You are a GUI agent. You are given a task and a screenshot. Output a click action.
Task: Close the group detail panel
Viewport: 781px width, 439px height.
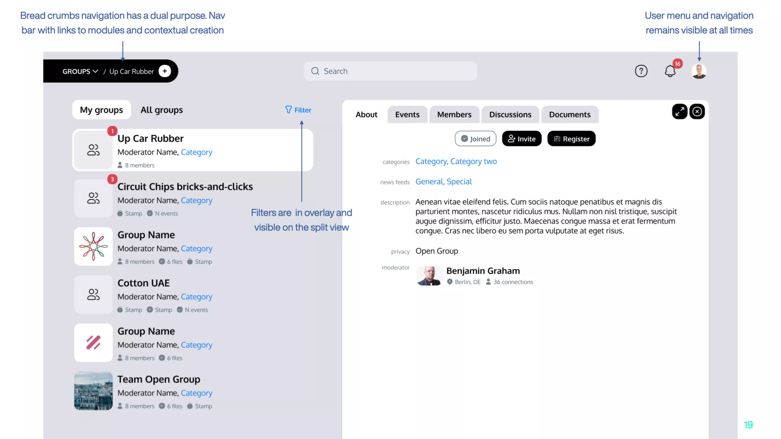pos(697,111)
